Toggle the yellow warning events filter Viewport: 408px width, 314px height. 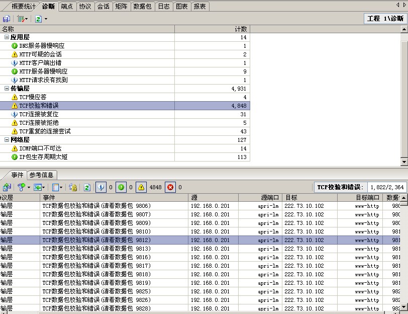[141, 187]
